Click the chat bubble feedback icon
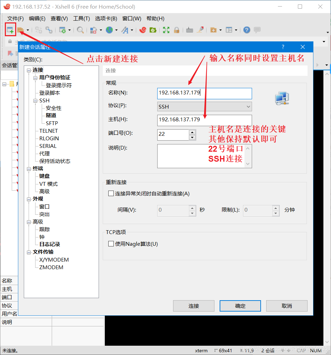Screen dimensions: 331x355 pyautogui.click(x=257, y=30)
